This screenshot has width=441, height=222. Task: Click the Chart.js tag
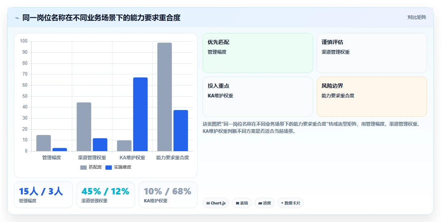[x=216, y=203]
